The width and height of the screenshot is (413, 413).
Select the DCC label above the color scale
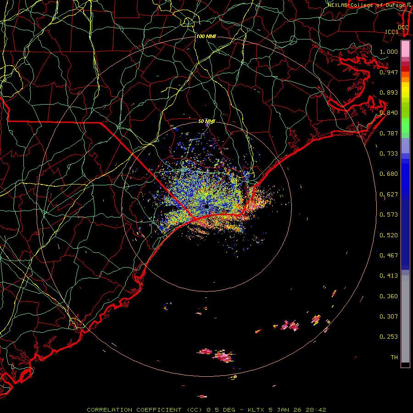click(403, 27)
